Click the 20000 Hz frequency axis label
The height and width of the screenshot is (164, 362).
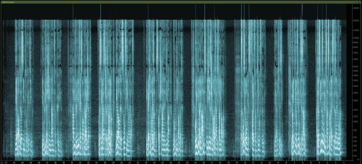pos(356,8)
